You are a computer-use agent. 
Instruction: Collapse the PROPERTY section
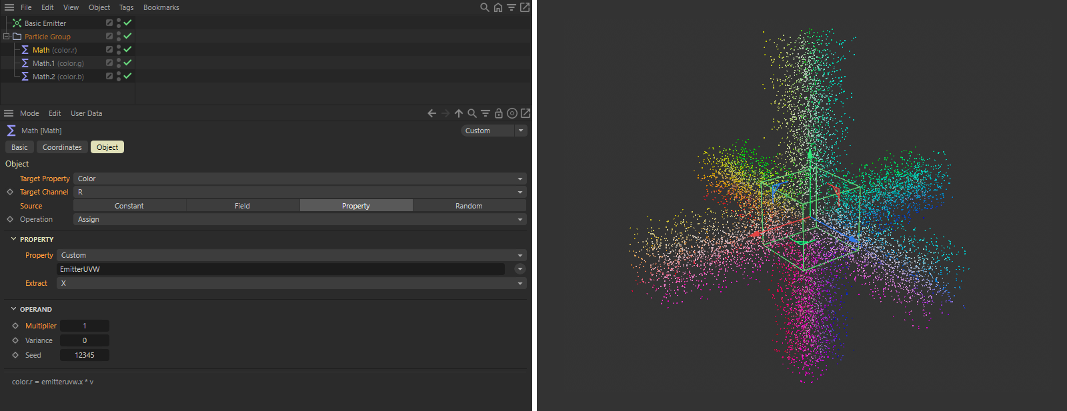pos(13,238)
